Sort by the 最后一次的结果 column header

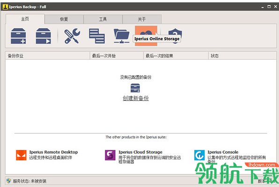(x=176, y=56)
